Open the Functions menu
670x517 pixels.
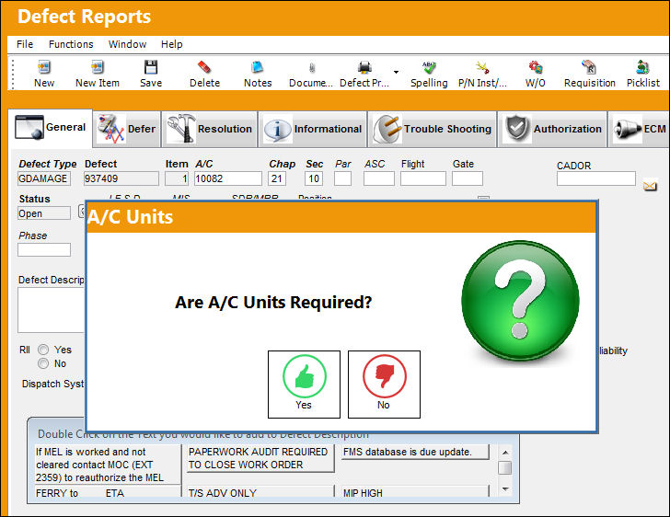click(x=71, y=44)
